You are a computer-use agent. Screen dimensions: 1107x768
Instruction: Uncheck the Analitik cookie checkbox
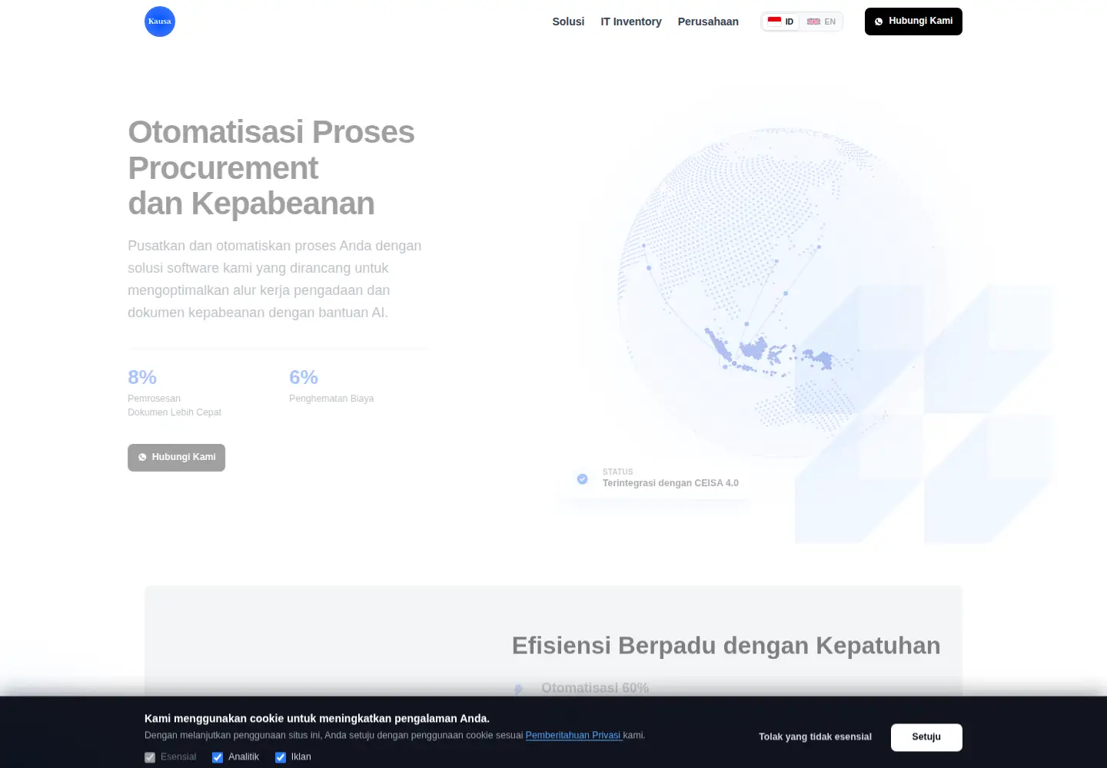pos(218,757)
